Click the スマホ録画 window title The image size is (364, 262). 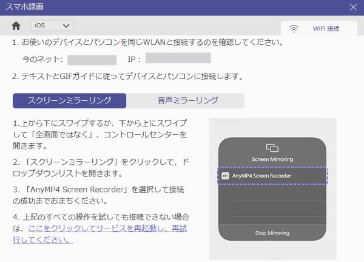[25, 7]
